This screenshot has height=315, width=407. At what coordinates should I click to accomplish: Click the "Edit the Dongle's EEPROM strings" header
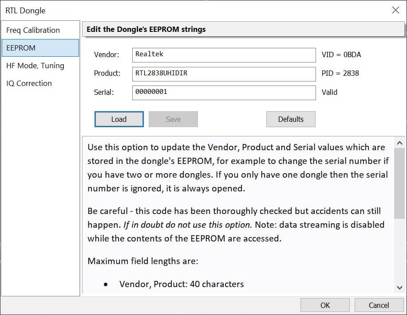pos(146,30)
